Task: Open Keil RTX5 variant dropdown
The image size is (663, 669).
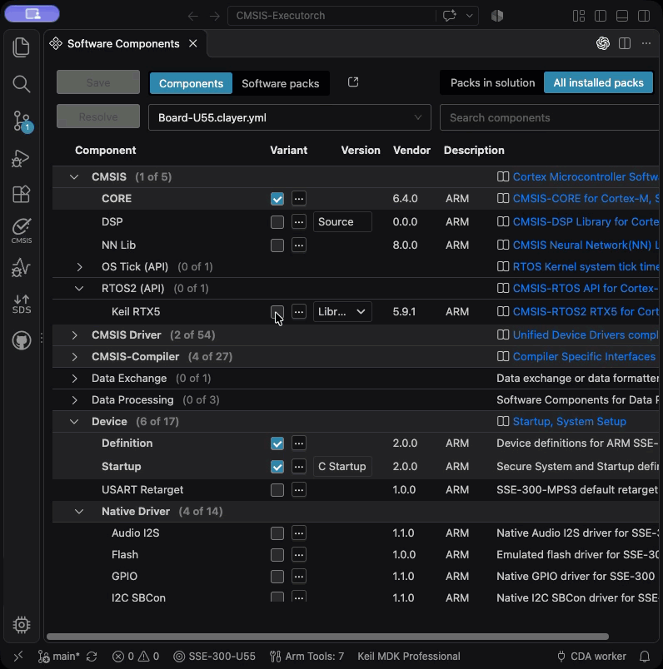Action: click(x=342, y=311)
